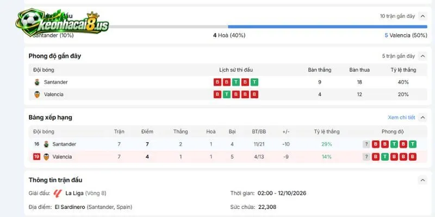Click the '5 Valencia (50%)' text
Image resolution: width=435 pixels, height=217 pixels.
pyautogui.click(x=406, y=35)
